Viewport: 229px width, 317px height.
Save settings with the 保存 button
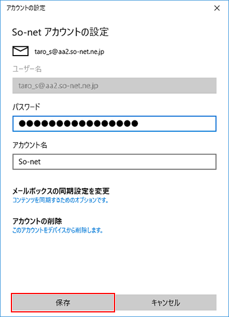63,303
